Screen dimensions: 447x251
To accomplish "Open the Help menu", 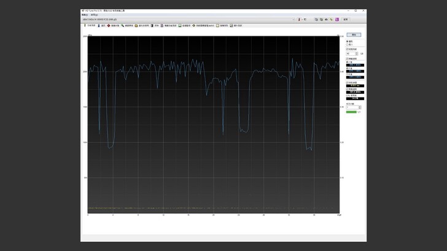I will click(94, 15).
